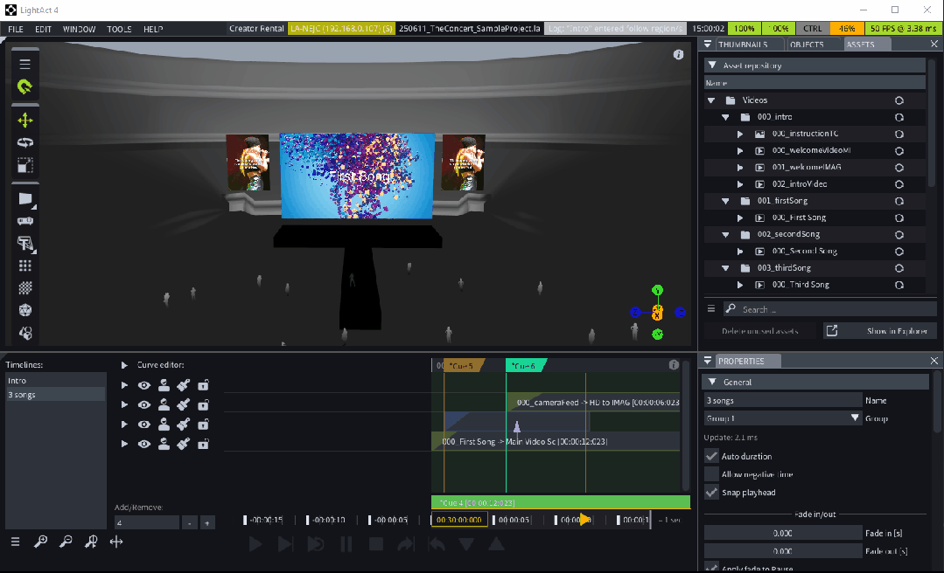Zoom in on the timeline

click(x=40, y=542)
